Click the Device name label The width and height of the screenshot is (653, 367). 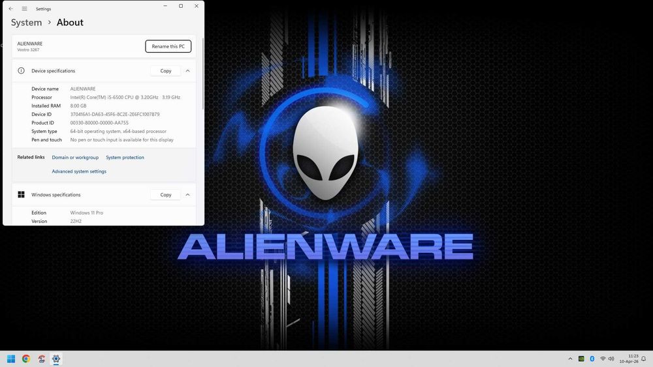(x=45, y=89)
